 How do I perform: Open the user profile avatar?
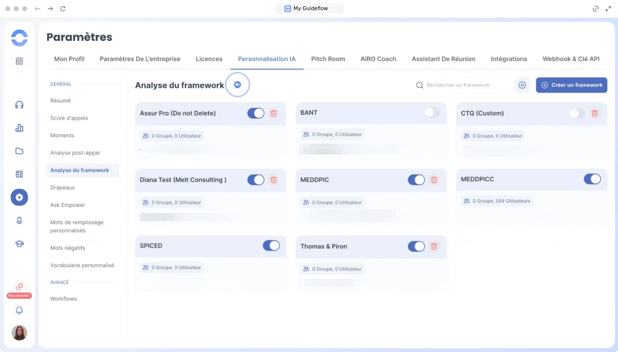click(x=19, y=333)
